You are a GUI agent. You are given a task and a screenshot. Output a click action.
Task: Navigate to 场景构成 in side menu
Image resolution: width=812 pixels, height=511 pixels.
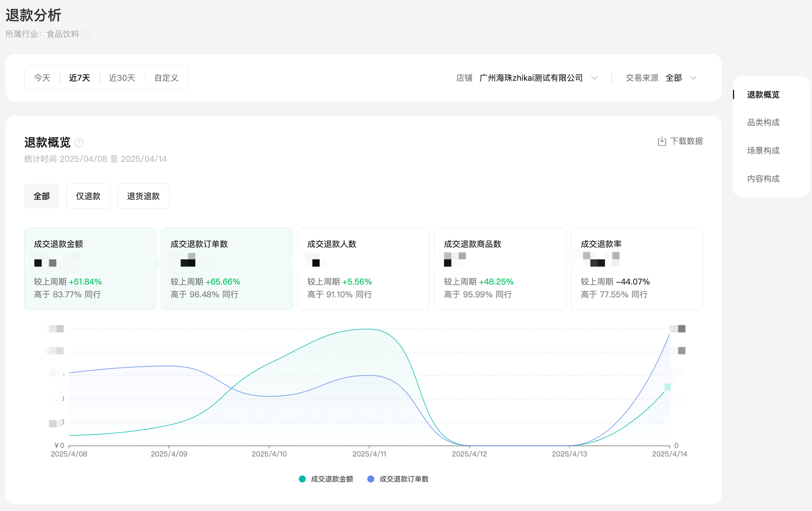pyautogui.click(x=763, y=150)
